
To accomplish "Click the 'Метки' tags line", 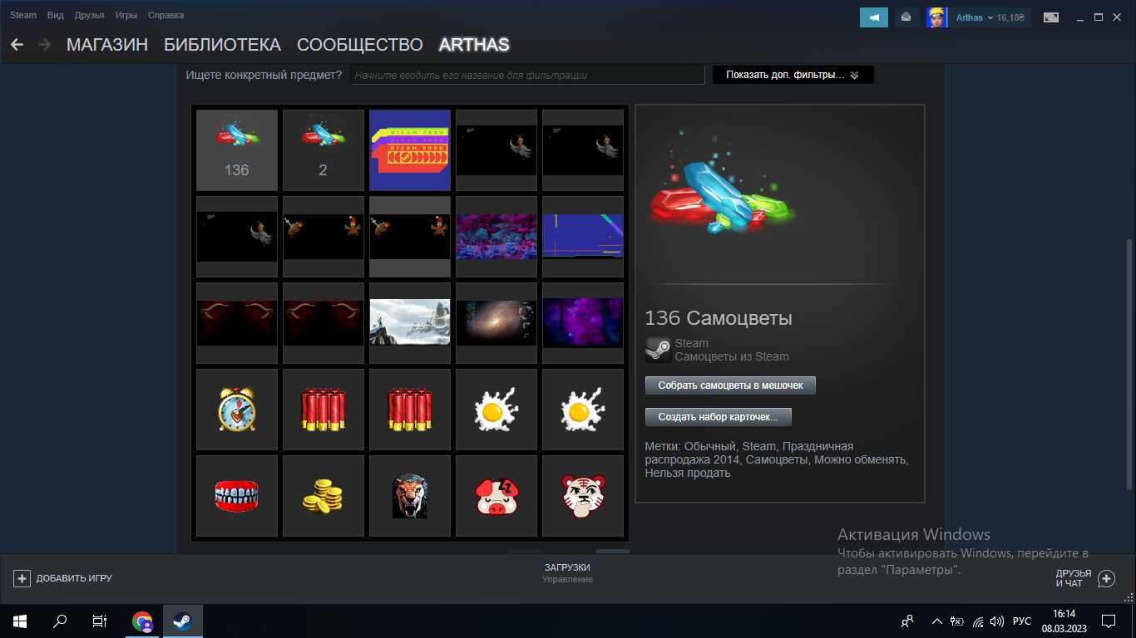I will pos(777,459).
